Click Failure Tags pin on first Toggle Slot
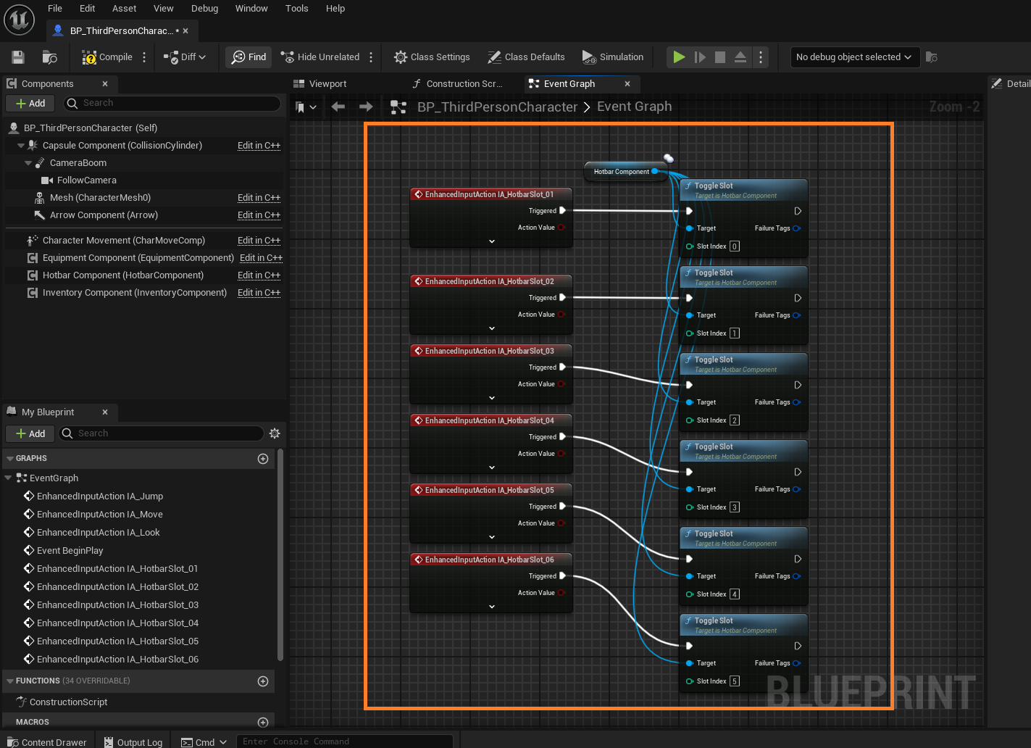 [x=796, y=228]
